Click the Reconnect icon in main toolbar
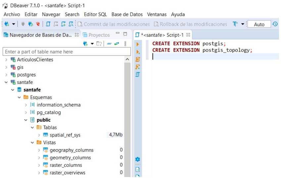281x178 pixels. click(x=31, y=24)
